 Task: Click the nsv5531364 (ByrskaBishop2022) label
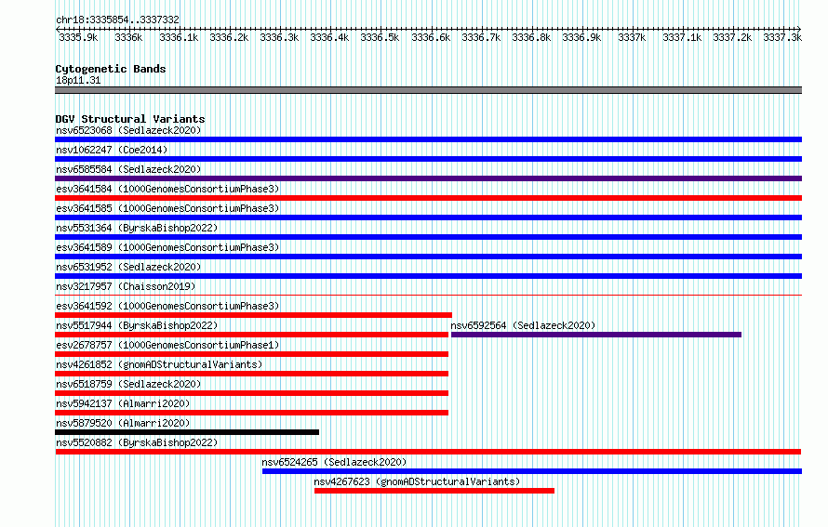coord(137,228)
